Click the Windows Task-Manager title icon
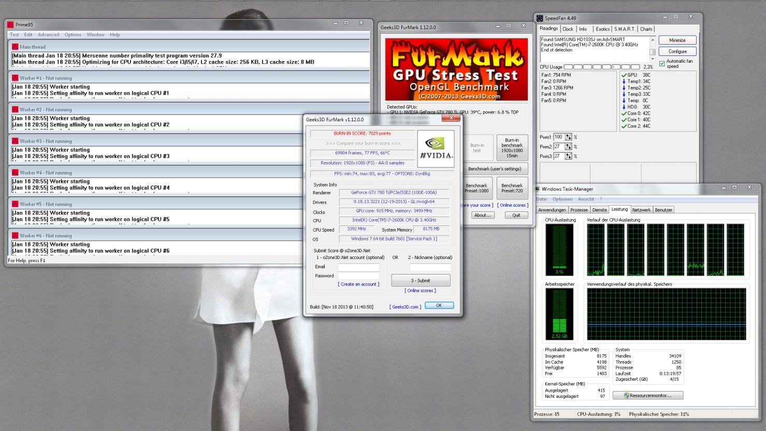The width and height of the screenshot is (766, 431). tap(538, 189)
